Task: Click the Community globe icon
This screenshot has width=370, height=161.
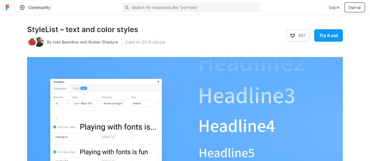Action: 22,7
